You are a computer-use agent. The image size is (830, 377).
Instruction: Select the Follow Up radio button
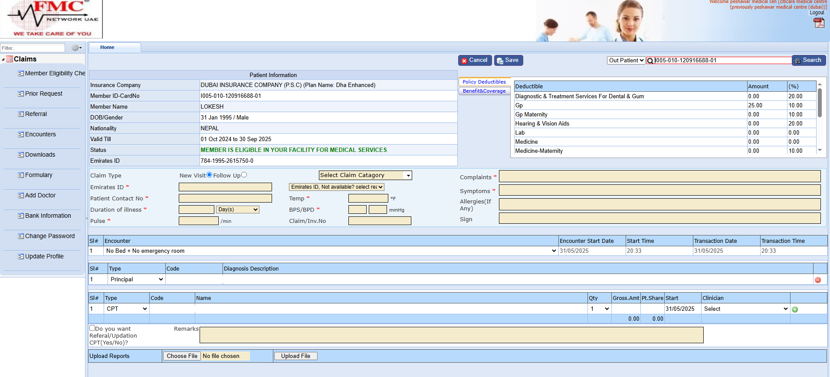click(x=244, y=175)
